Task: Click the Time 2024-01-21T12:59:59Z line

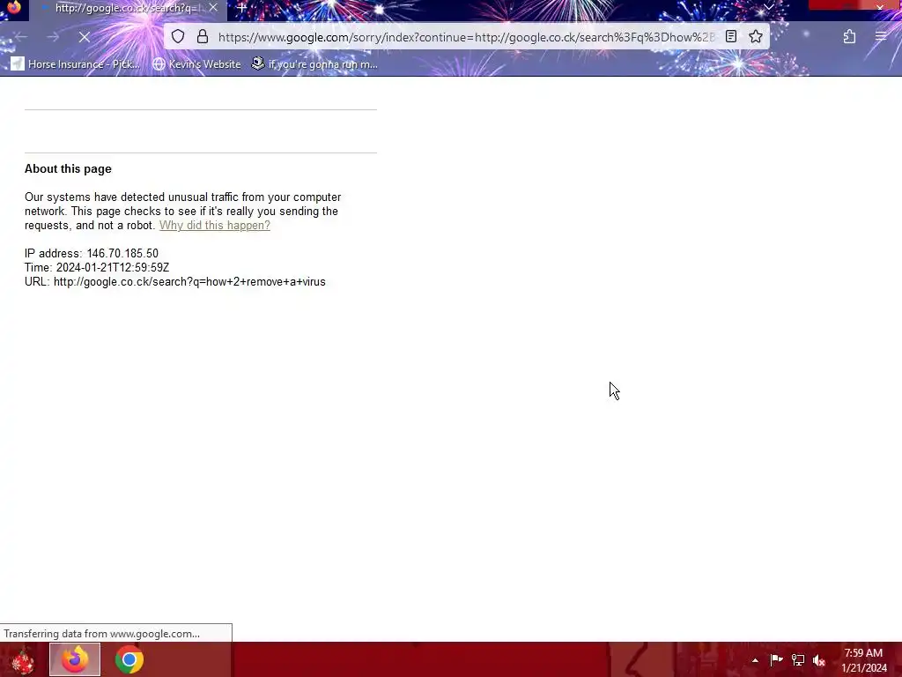Action: point(97,268)
